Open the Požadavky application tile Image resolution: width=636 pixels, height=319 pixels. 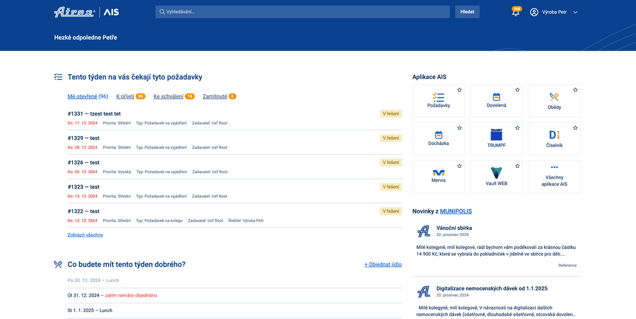tap(439, 101)
